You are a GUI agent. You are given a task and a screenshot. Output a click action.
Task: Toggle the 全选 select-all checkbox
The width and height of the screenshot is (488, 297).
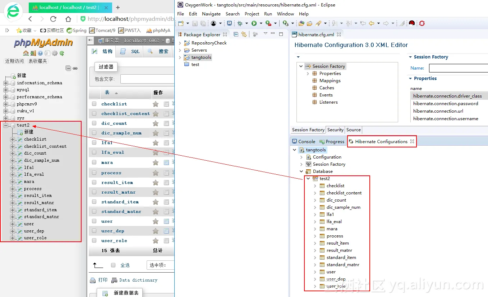coord(113,265)
